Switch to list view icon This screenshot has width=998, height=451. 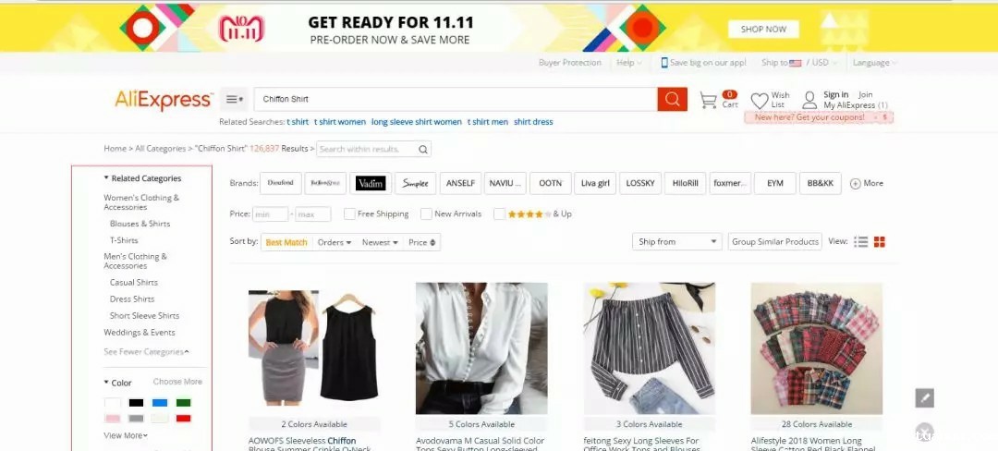point(860,242)
